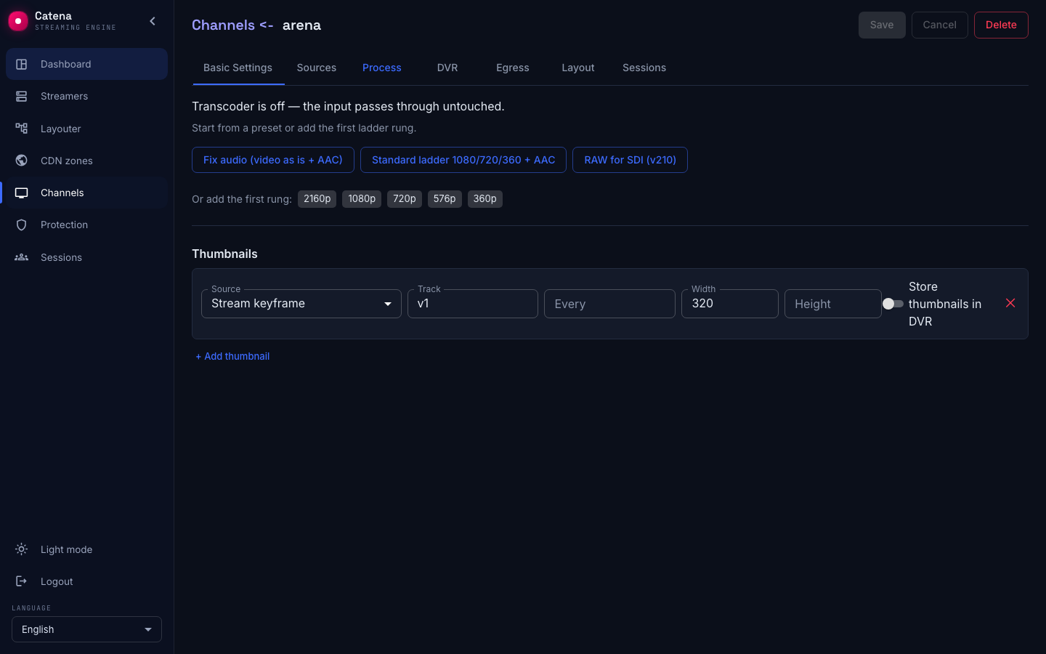Image resolution: width=1046 pixels, height=654 pixels.
Task: Open Streamers in the sidebar
Action: pyautogui.click(x=86, y=96)
